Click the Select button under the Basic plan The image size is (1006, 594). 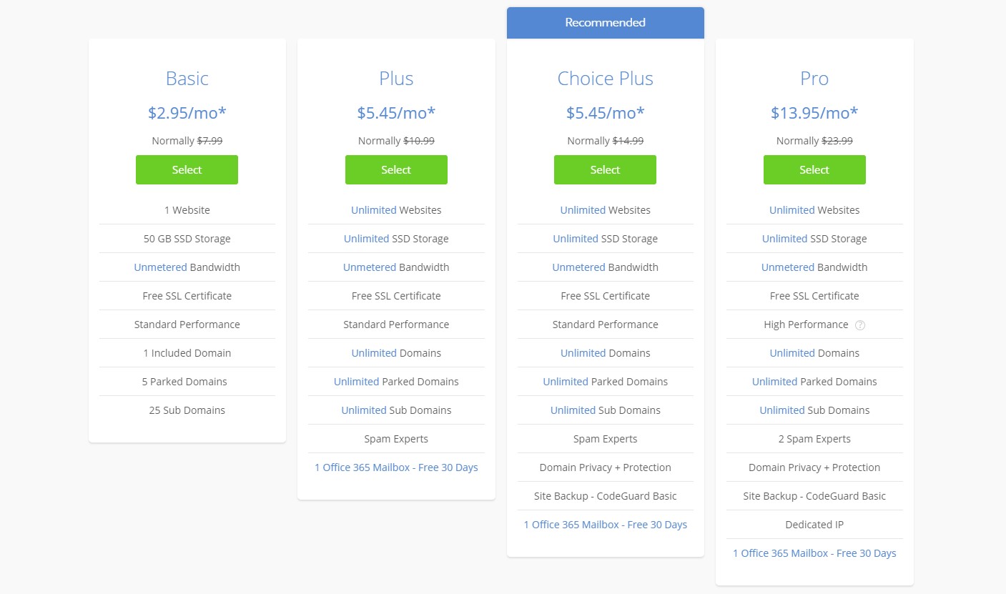[x=187, y=169]
